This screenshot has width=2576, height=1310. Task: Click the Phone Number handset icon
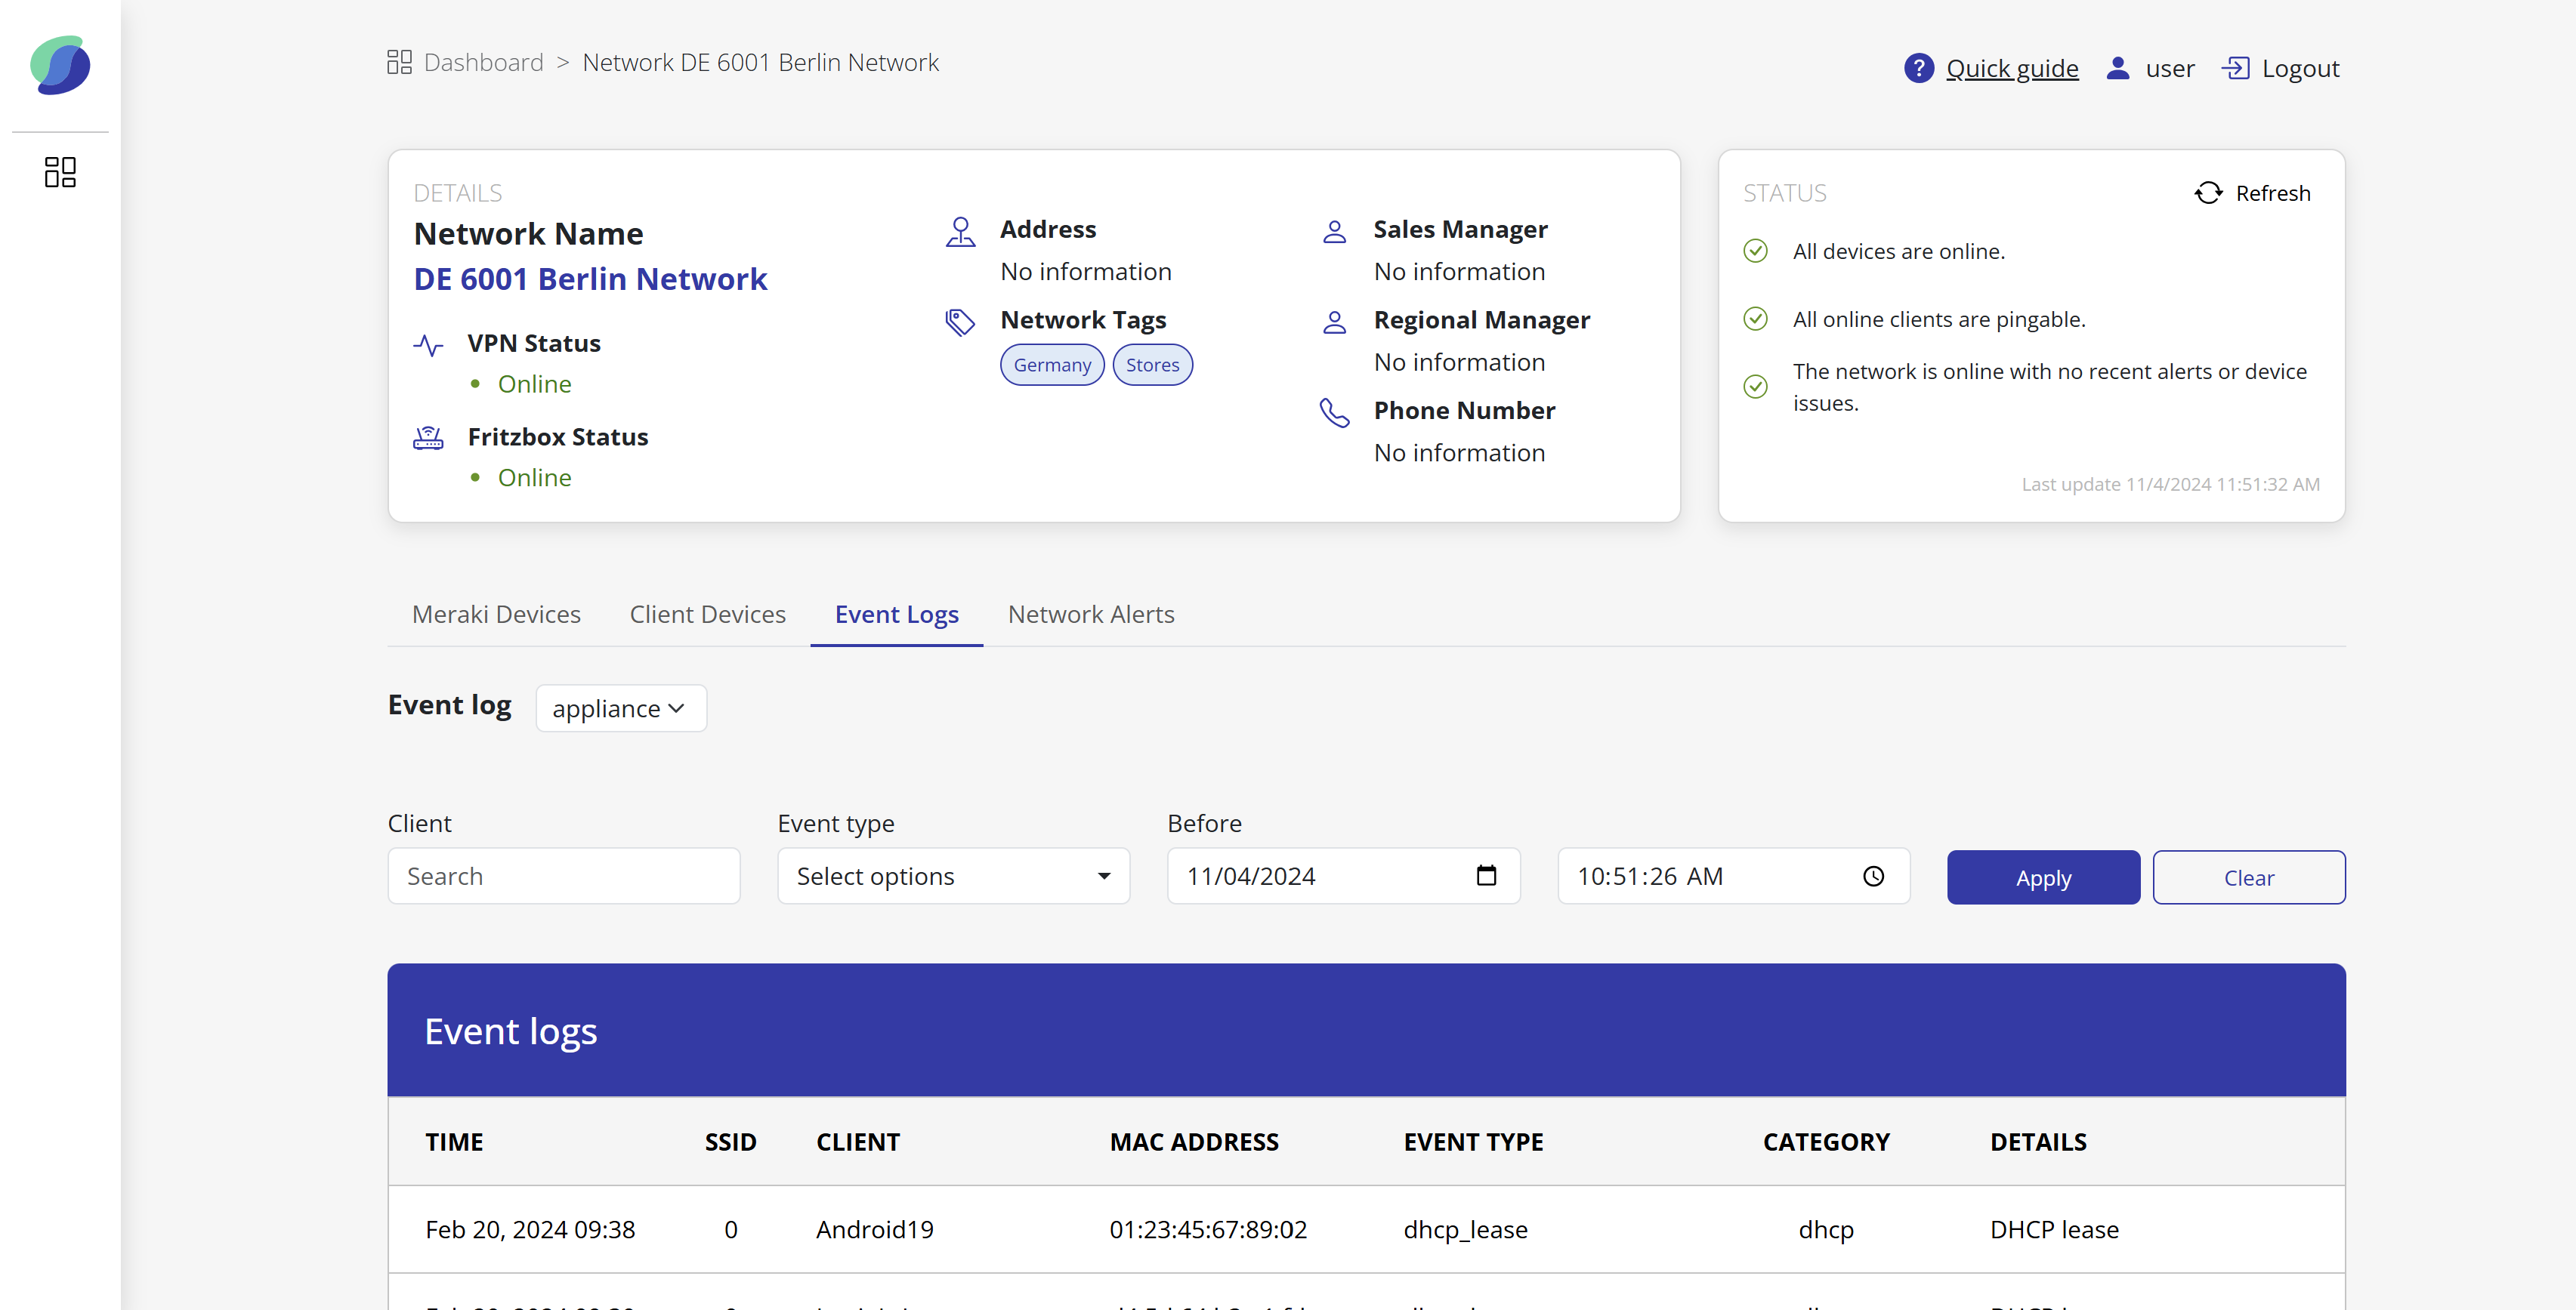[x=1334, y=413]
